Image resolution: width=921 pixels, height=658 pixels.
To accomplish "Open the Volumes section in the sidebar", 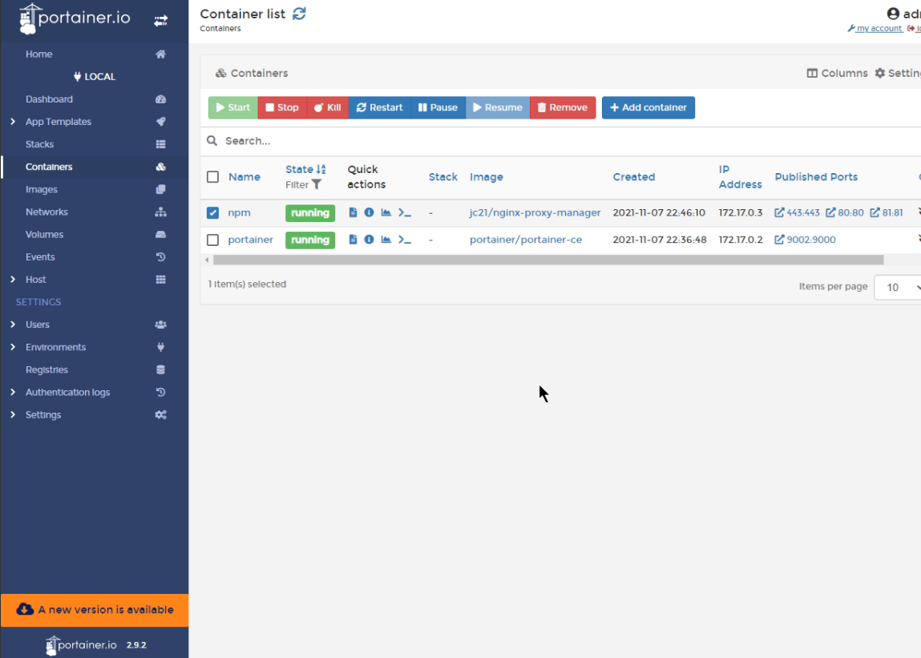I will click(x=44, y=234).
